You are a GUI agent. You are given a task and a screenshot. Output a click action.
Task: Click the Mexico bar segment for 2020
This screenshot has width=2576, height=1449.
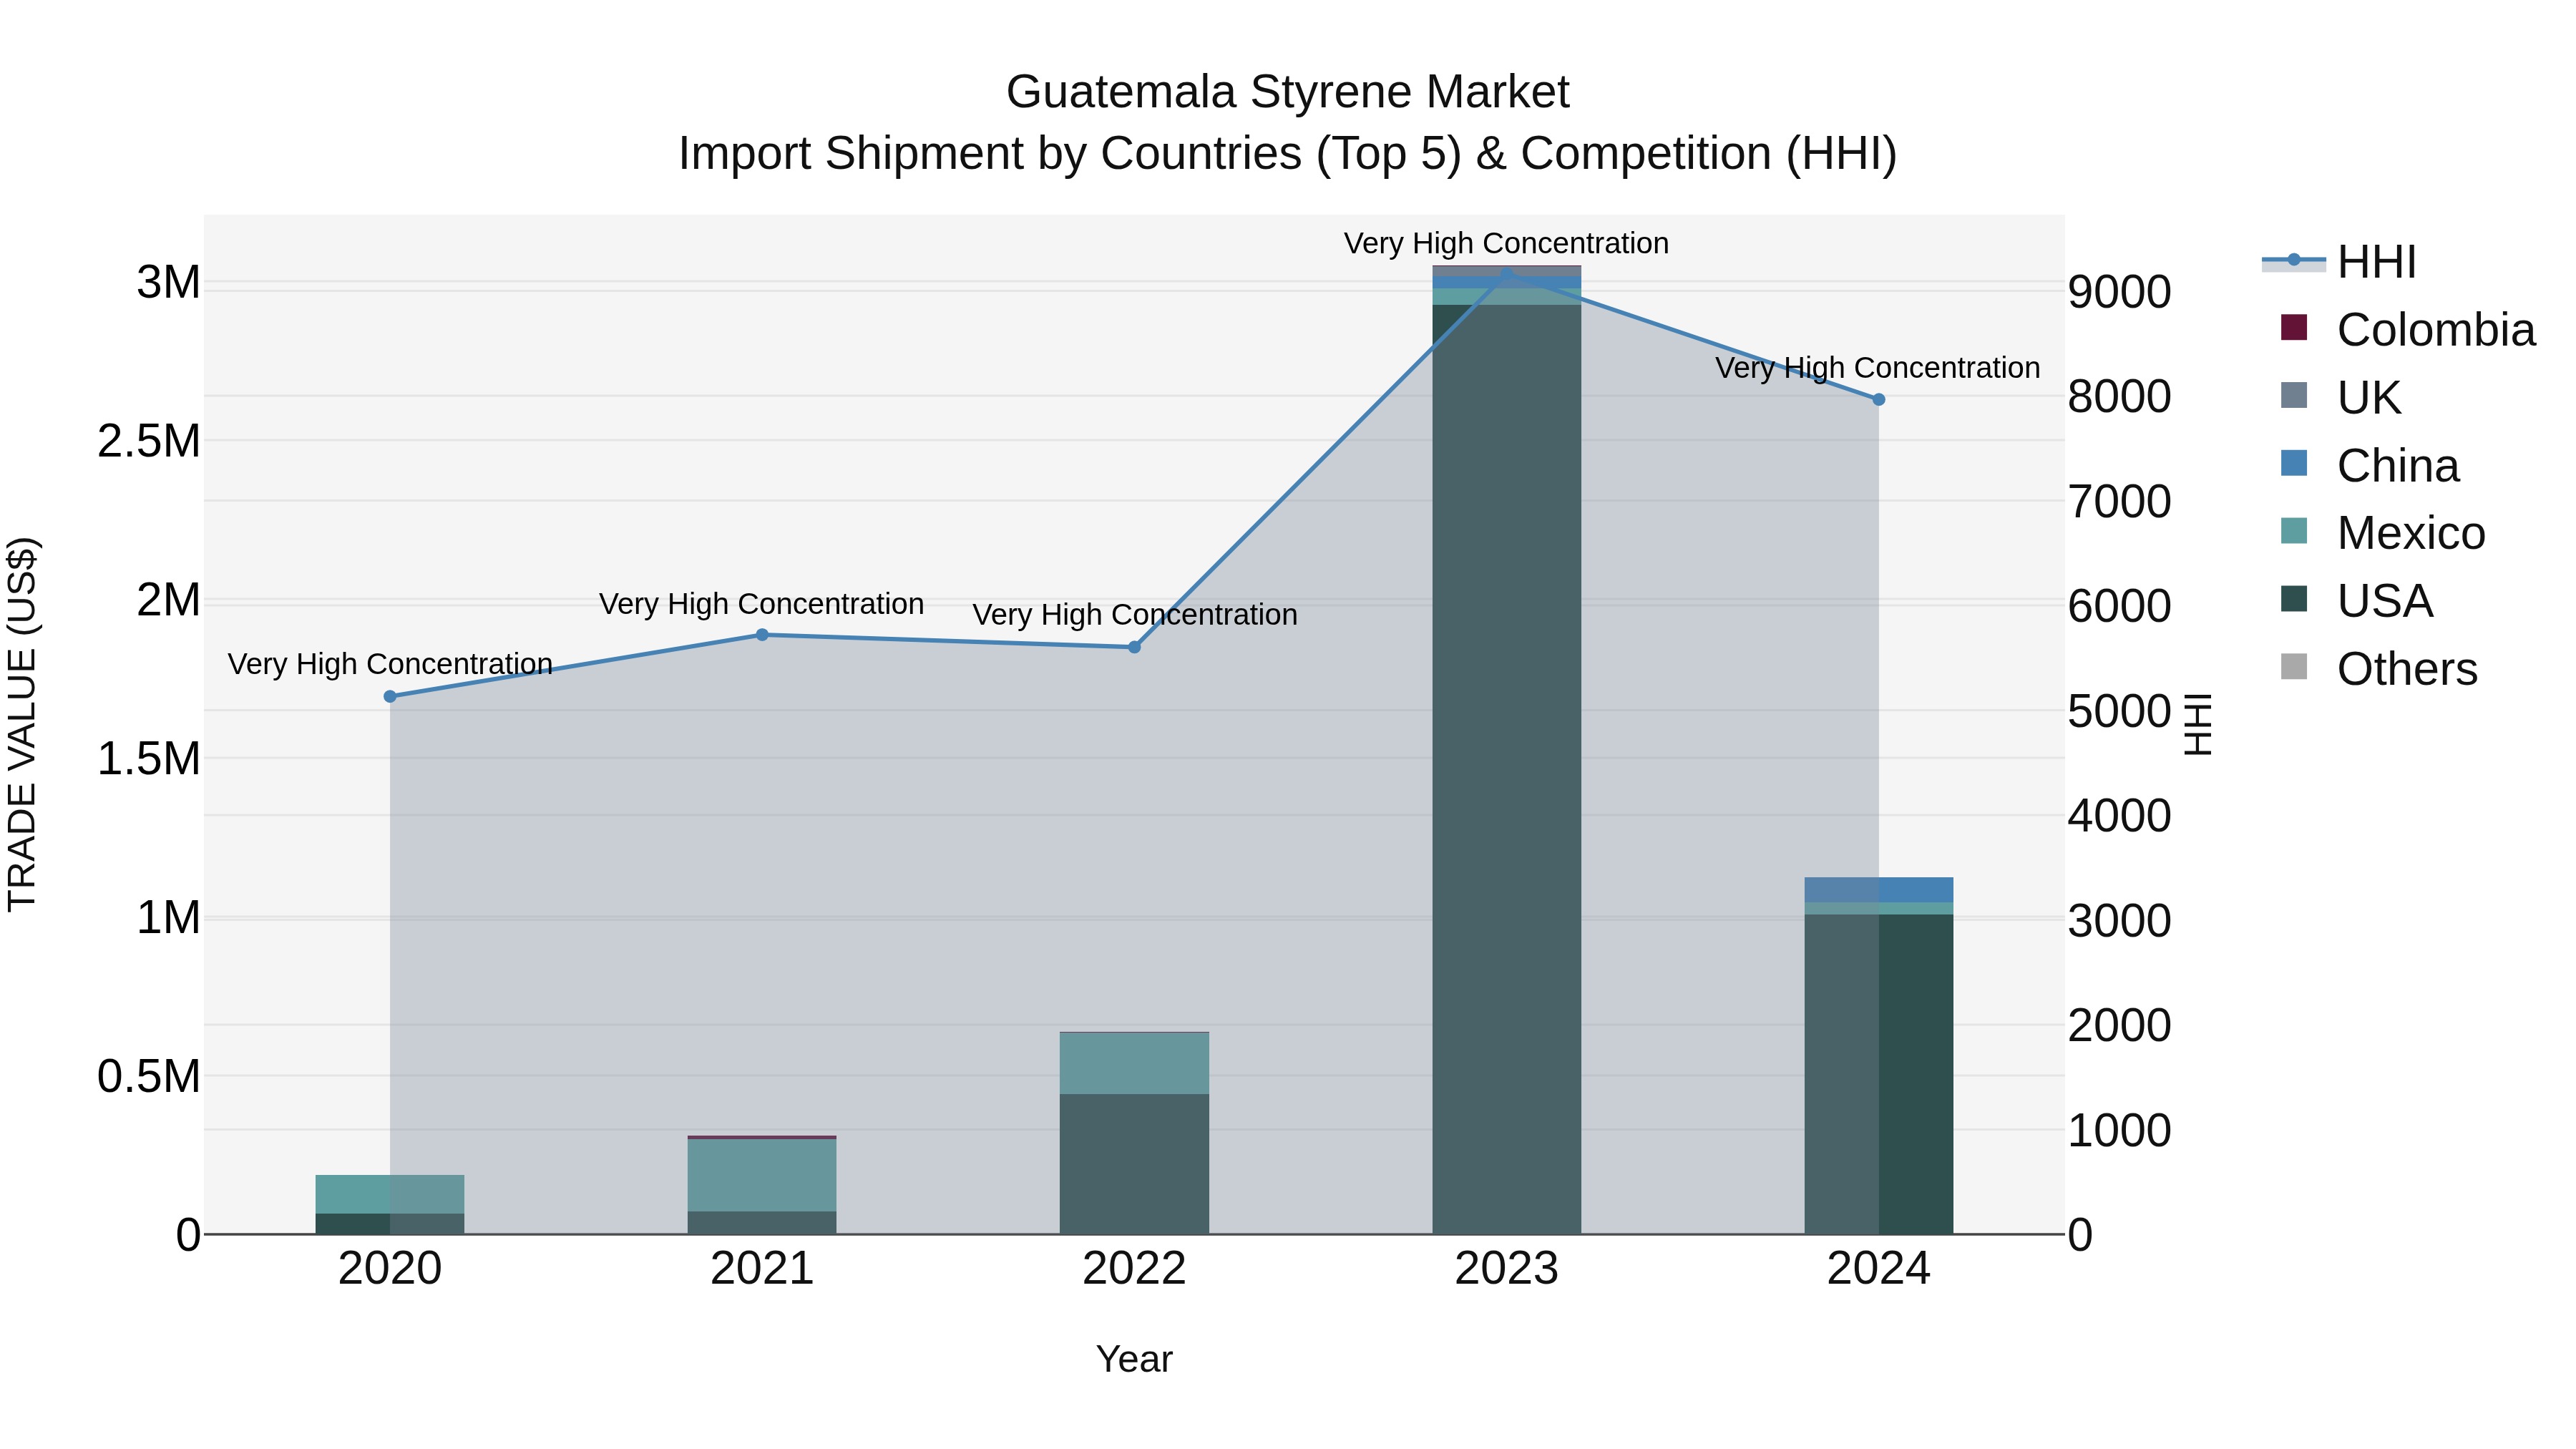390,1194
